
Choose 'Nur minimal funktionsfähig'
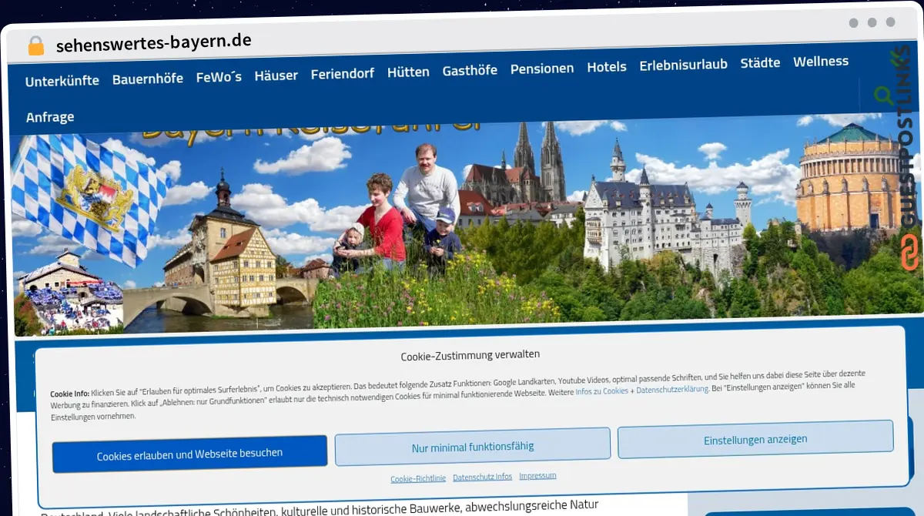pyautogui.click(x=472, y=446)
